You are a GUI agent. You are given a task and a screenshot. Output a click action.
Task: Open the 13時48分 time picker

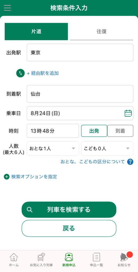53,131
